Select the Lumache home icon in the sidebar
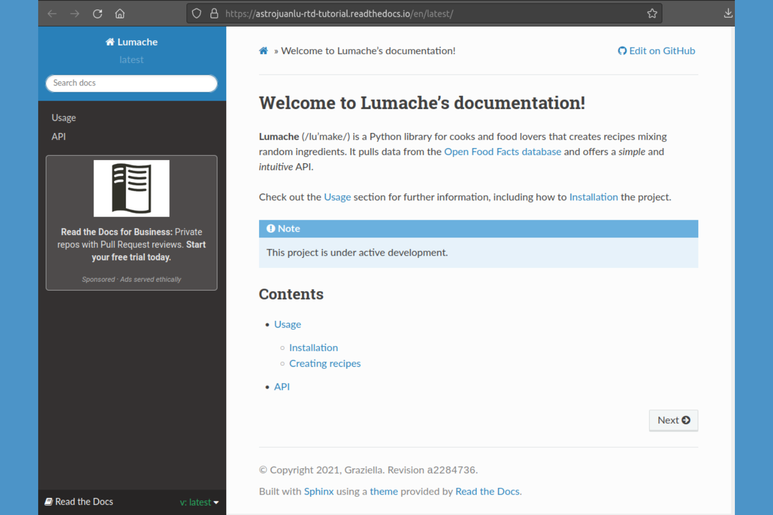The image size is (773, 515). (x=110, y=41)
